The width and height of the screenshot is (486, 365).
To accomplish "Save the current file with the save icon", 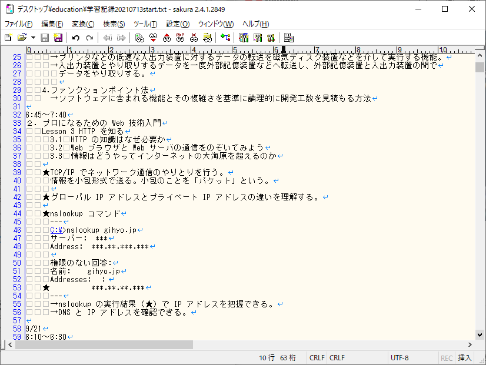I will 45,37.
